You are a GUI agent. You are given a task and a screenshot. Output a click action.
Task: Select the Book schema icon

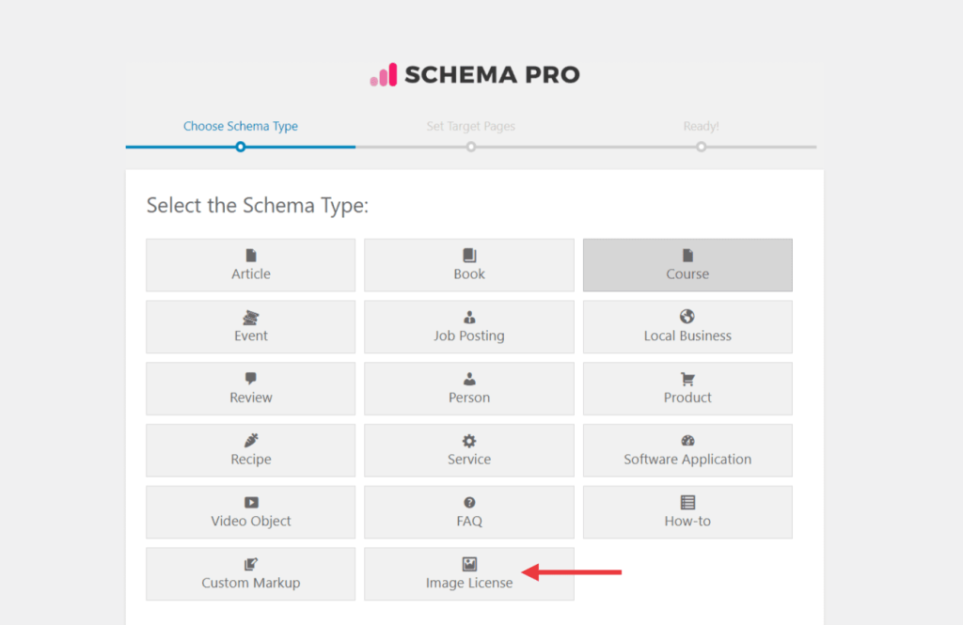[x=468, y=255]
